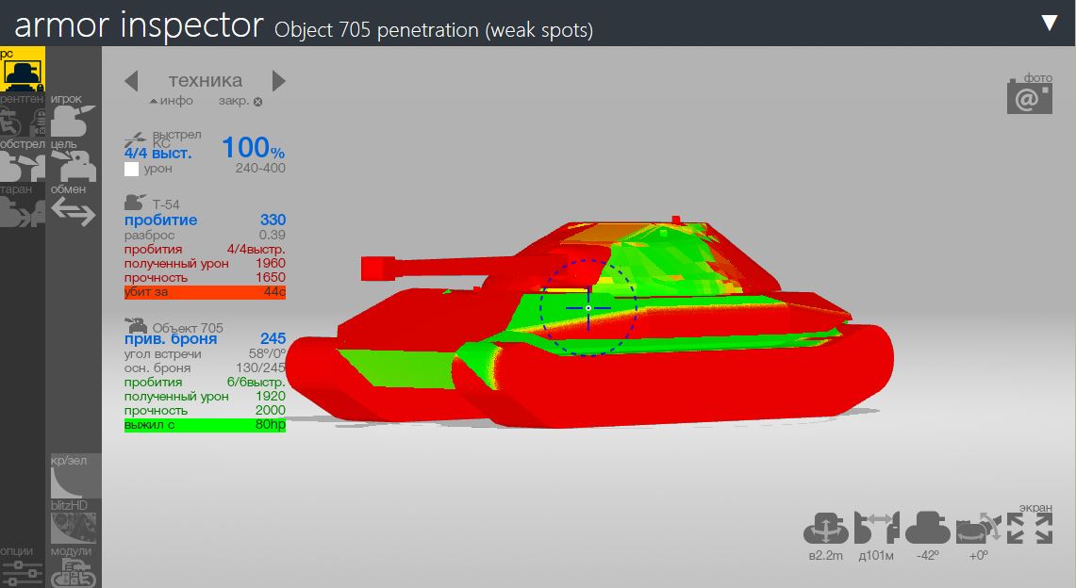Toggle the blitzHD texture mode
The width and height of the screenshot is (1076, 588).
pyautogui.click(x=74, y=521)
